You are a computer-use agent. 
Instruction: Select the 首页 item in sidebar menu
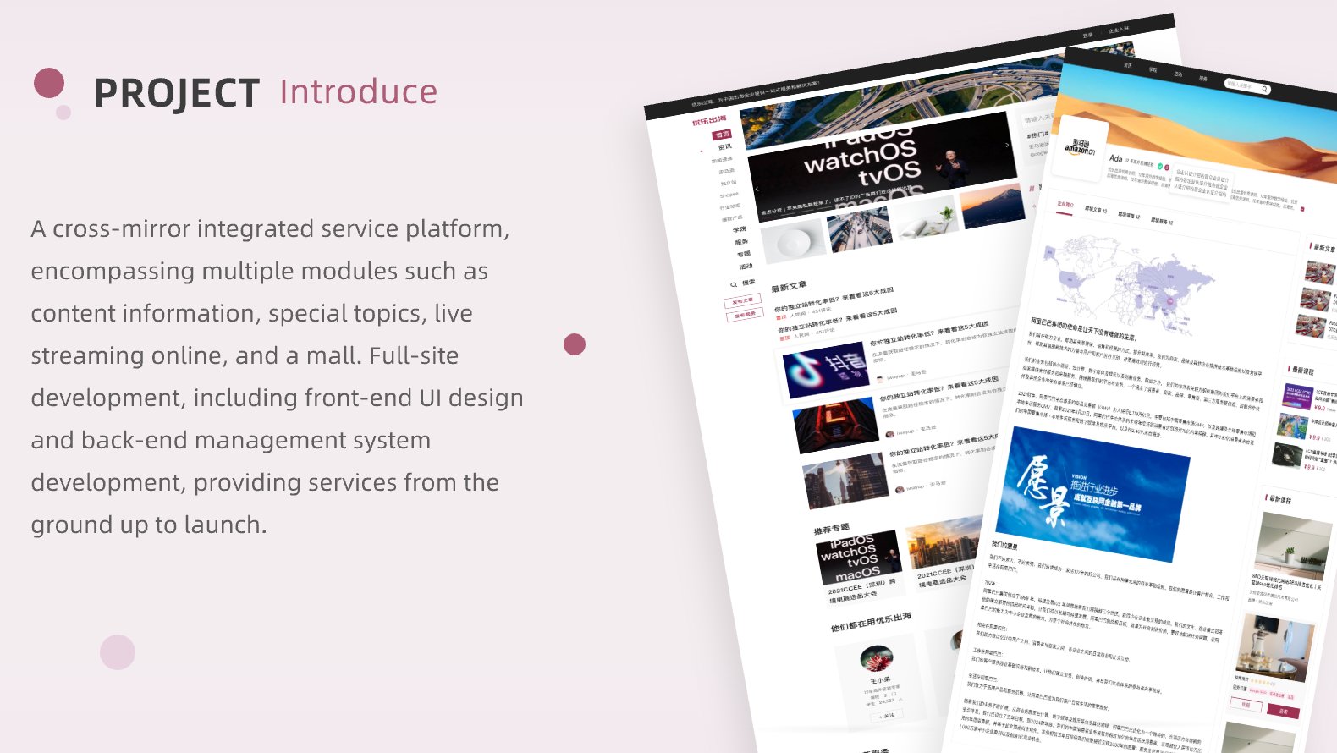pos(722,135)
